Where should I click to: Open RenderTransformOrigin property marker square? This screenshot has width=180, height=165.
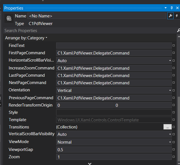[x=174, y=105]
